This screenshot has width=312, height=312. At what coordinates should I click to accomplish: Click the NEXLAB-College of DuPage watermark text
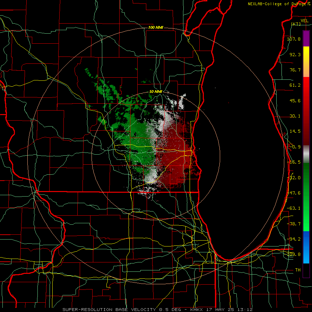point(279,4)
